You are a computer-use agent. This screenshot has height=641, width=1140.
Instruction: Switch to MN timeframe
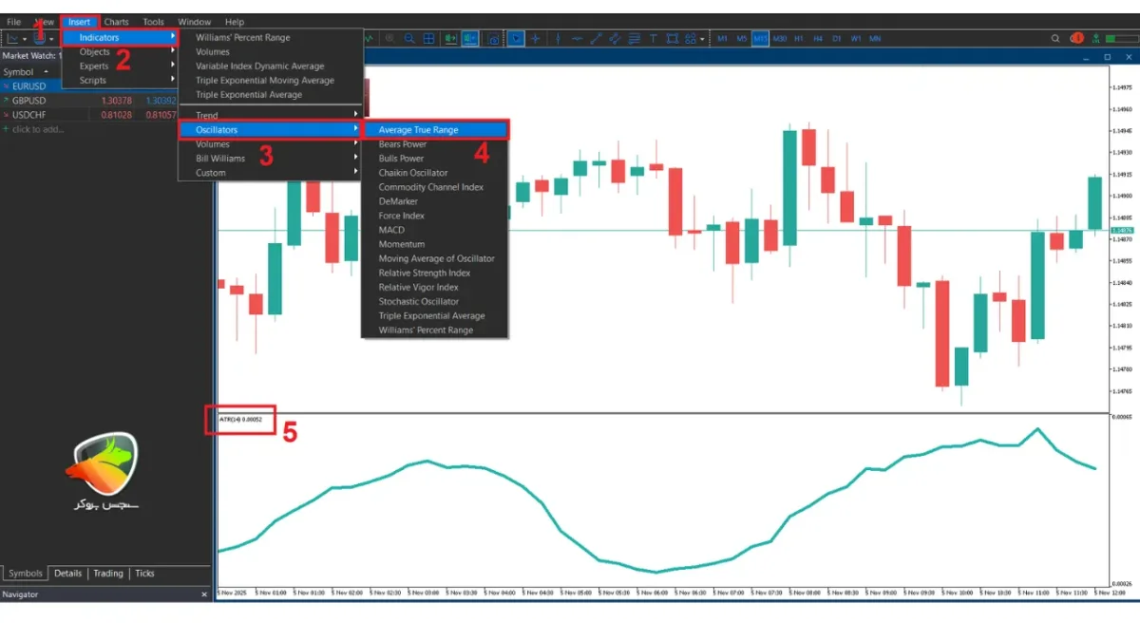(x=875, y=39)
